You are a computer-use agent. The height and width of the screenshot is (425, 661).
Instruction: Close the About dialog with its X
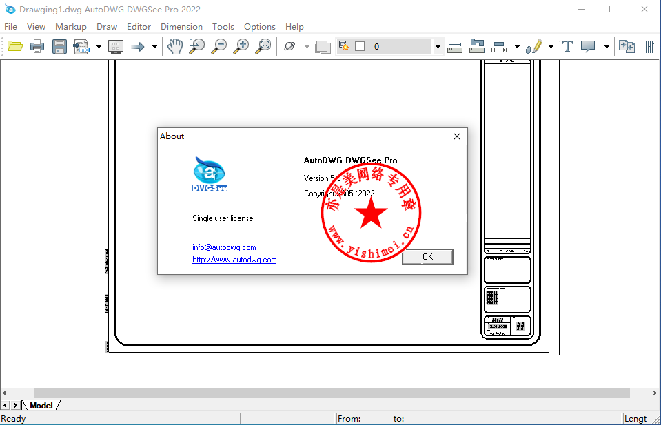(x=457, y=136)
